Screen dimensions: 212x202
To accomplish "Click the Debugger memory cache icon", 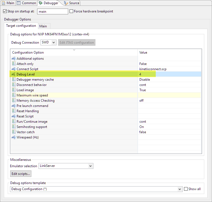I will (x=14, y=80).
